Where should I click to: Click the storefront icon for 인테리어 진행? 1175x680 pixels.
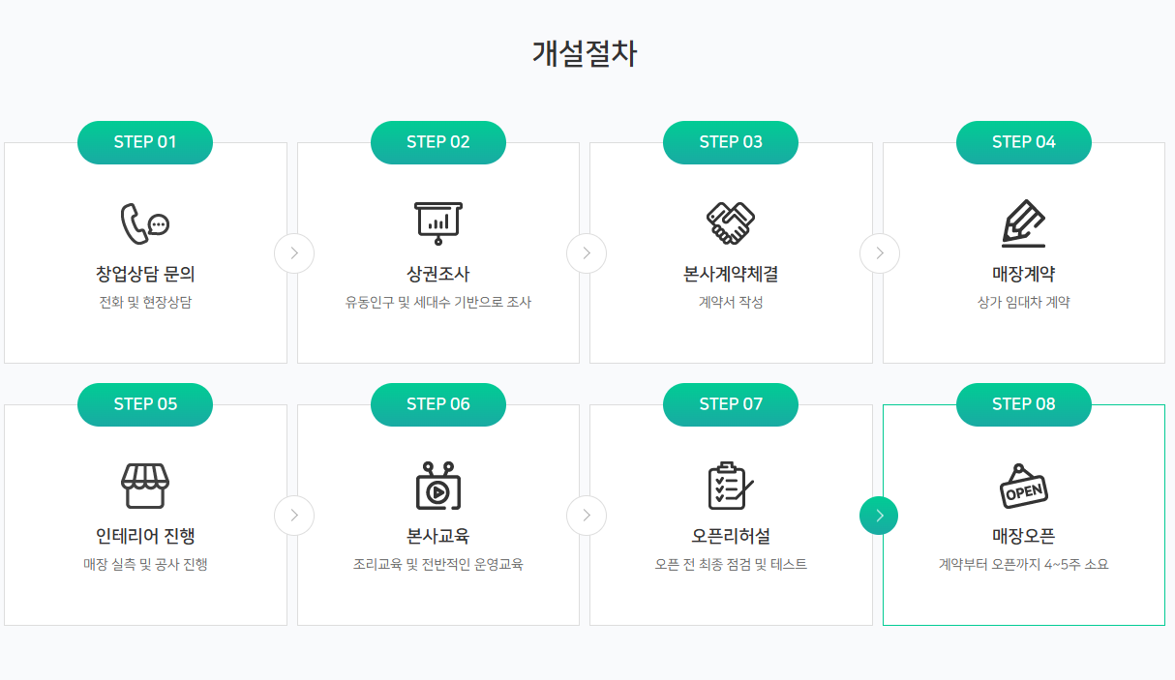click(145, 486)
